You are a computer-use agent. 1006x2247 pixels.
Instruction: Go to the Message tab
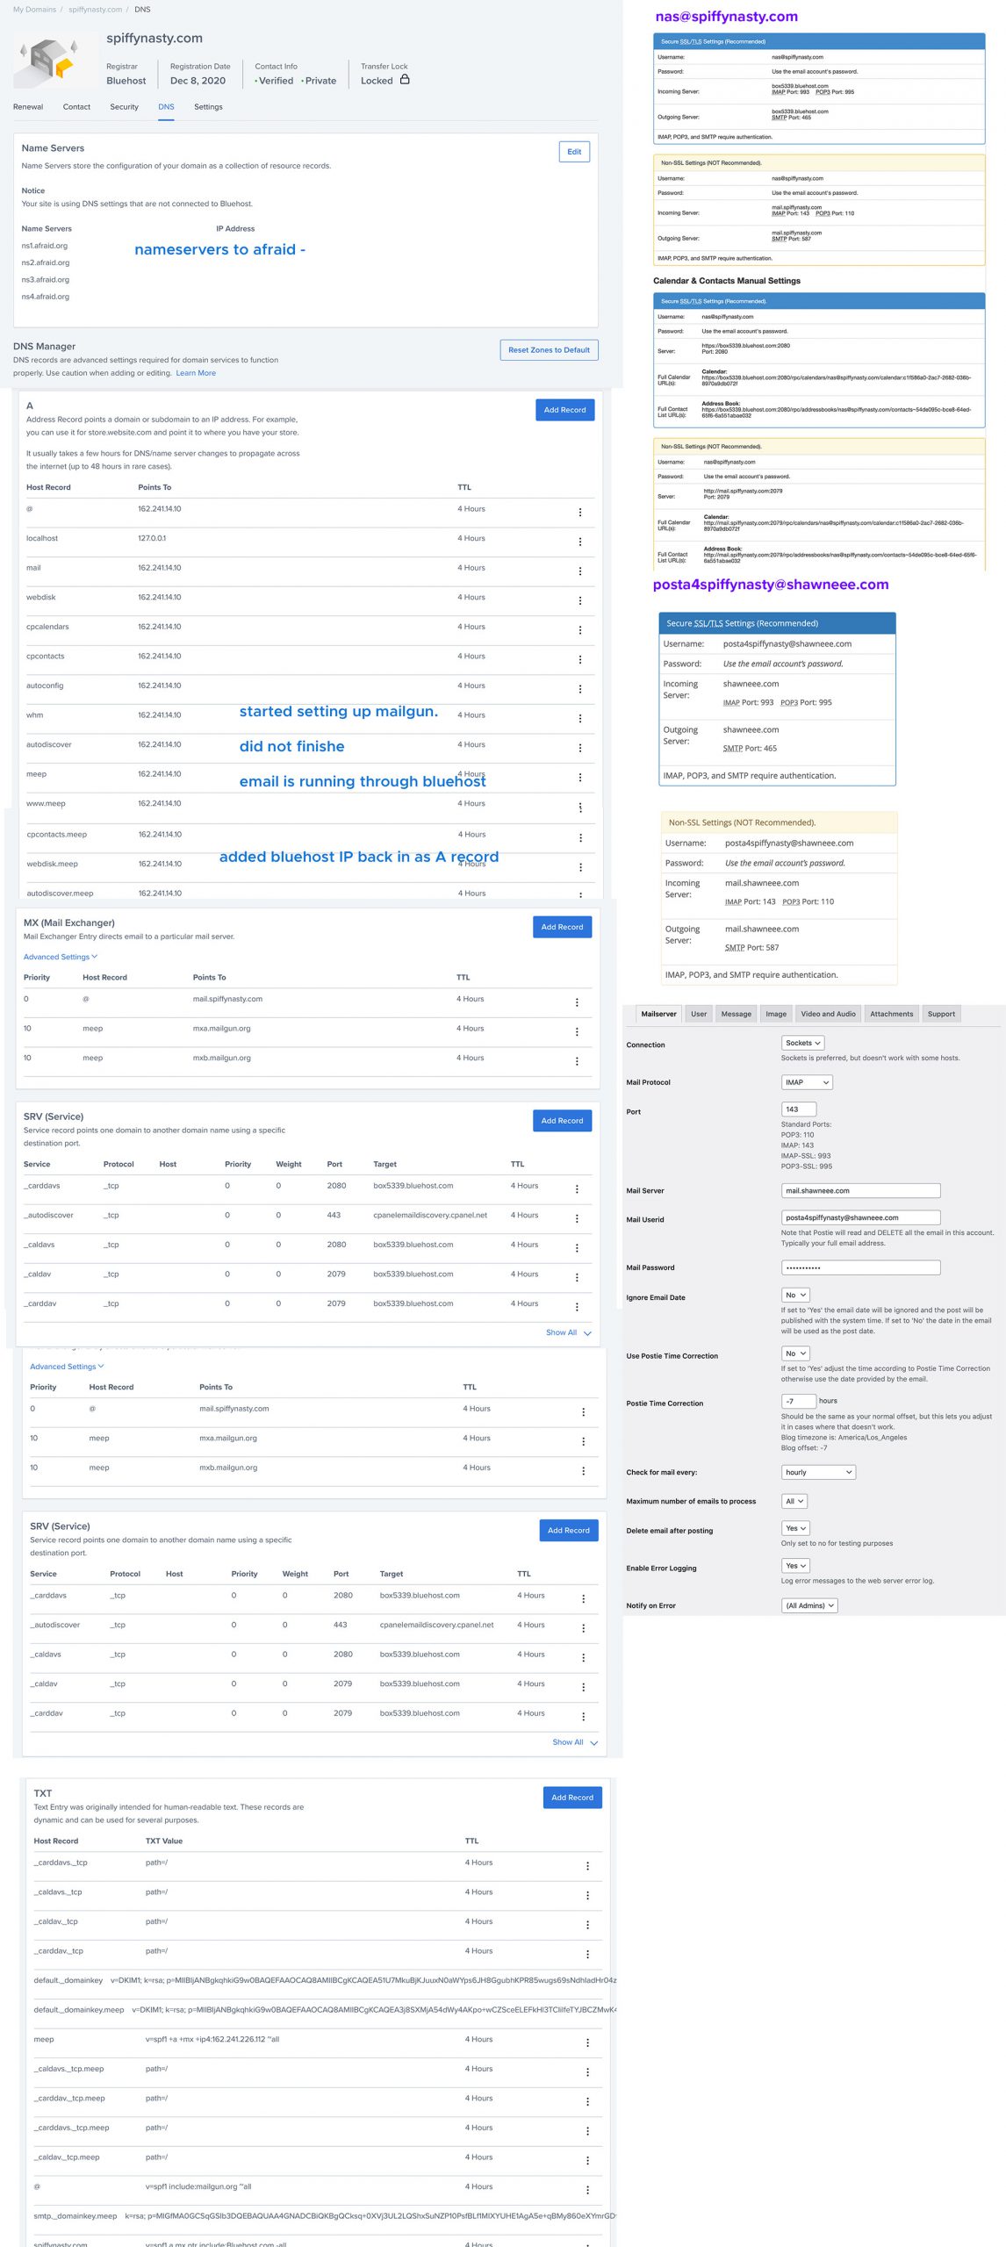click(x=736, y=1014)
